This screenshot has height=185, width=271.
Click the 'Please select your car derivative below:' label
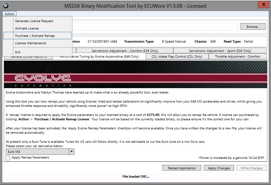point(35,146)
